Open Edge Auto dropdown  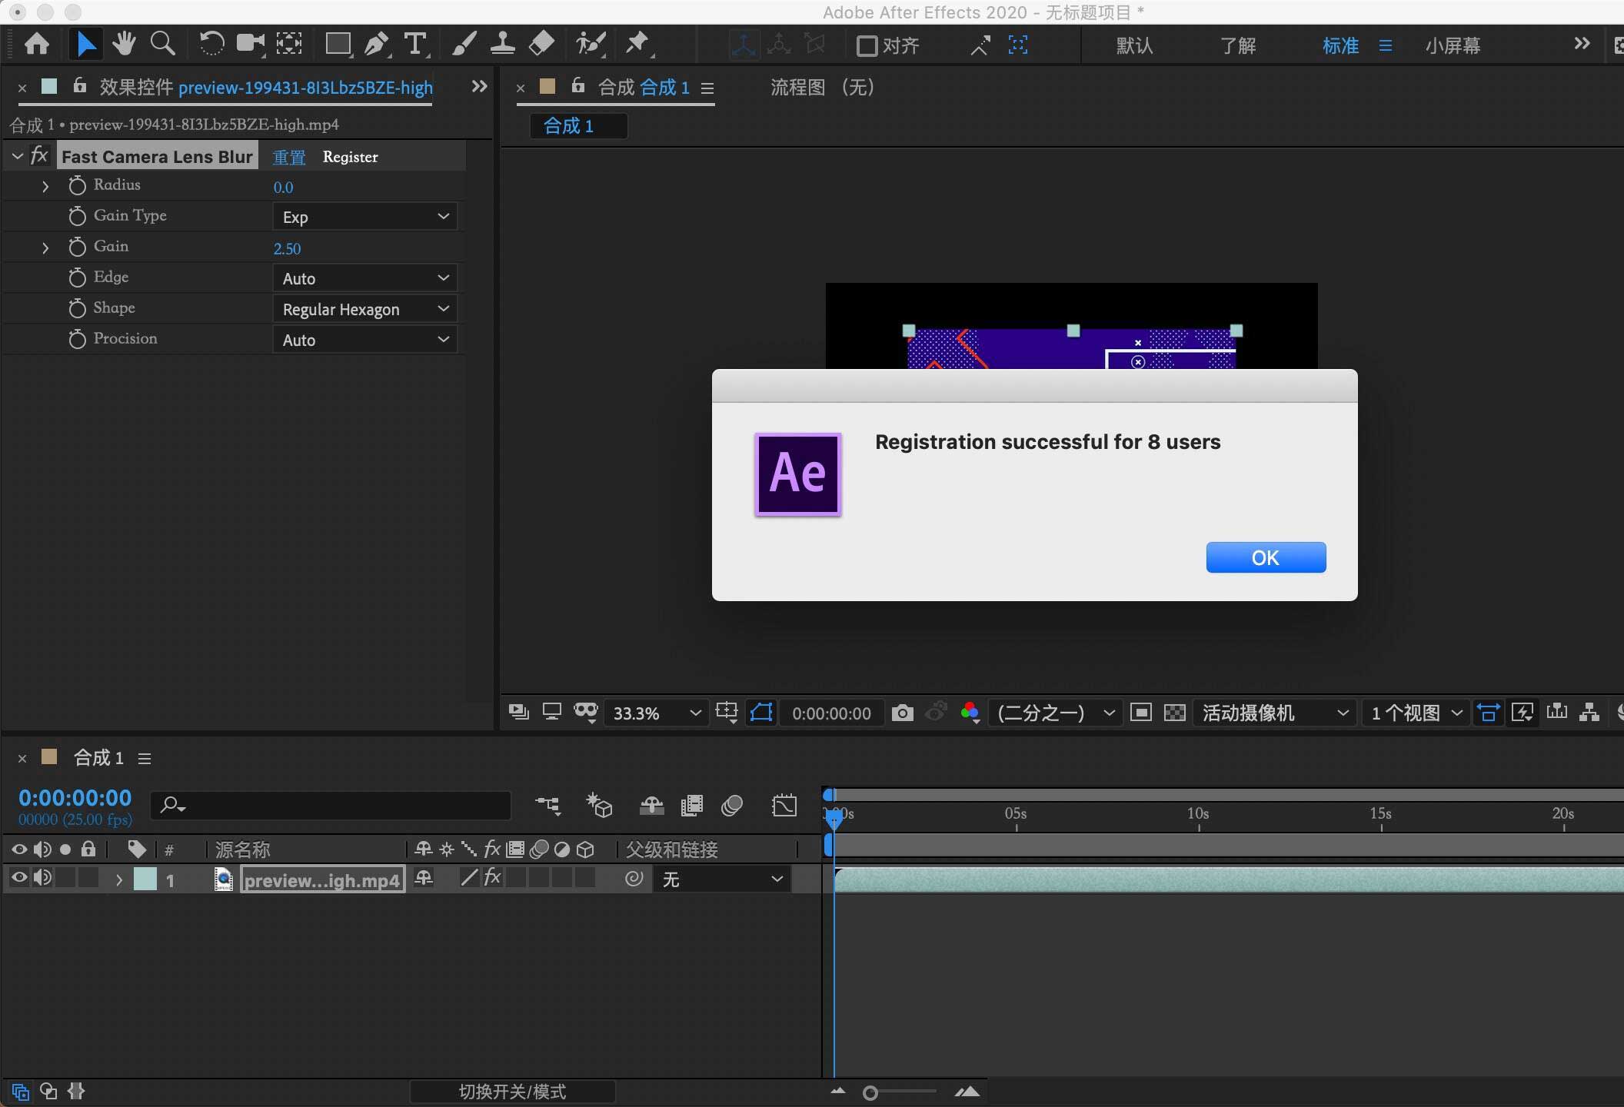tap(365, 278)
